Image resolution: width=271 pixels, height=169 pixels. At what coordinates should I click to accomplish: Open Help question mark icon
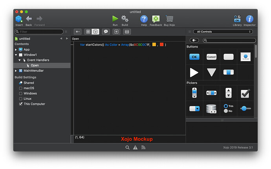144,19
